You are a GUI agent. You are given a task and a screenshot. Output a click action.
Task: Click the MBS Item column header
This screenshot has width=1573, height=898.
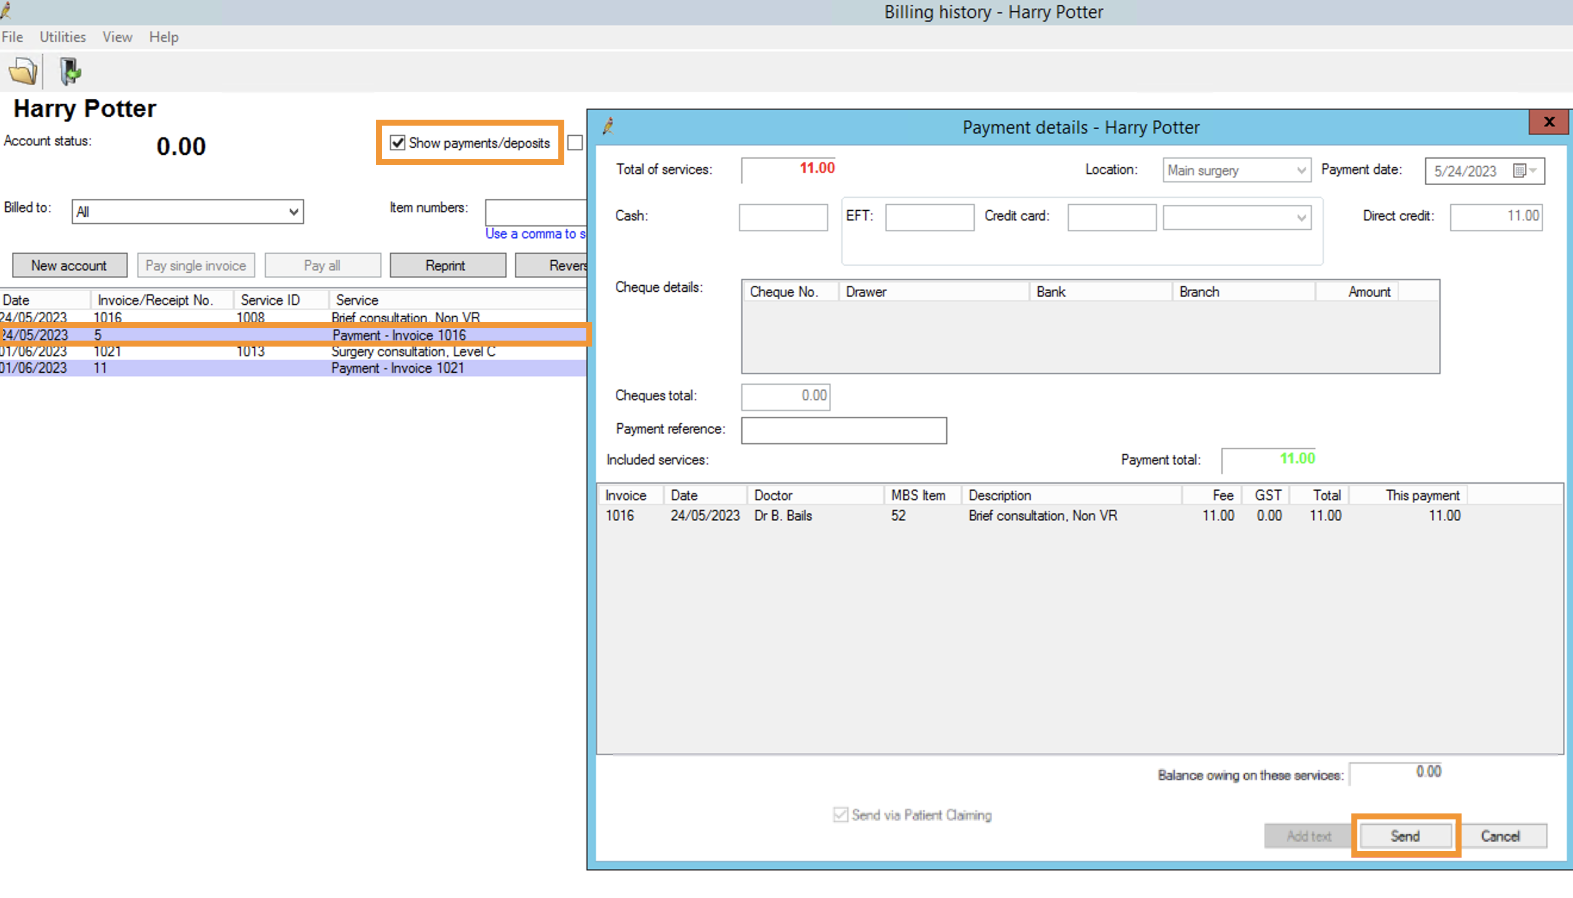pyautogui.click(x=923, y=495)
